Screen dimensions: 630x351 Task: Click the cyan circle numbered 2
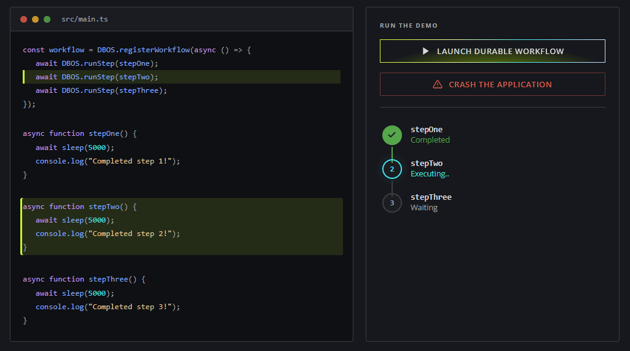[x=392, y=169]
